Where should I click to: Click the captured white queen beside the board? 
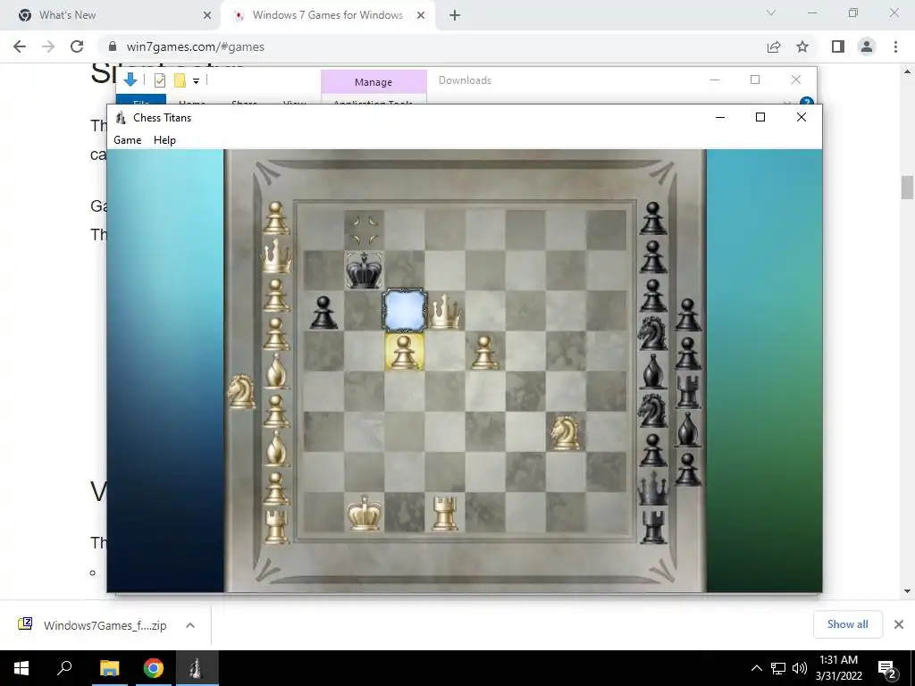pos(276,256)
